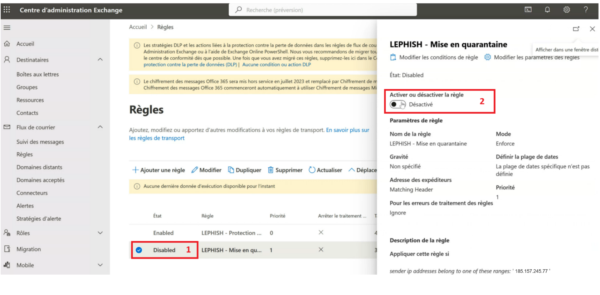The image size is (600, 295).
Task: Open Suivi des messages menu item
Action: (40, 142)
